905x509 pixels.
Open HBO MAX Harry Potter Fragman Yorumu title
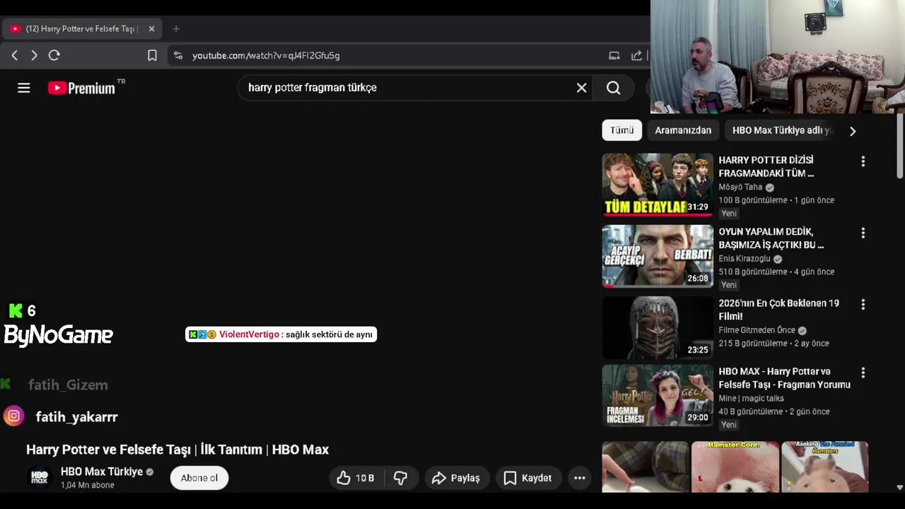tap(784, 378)
